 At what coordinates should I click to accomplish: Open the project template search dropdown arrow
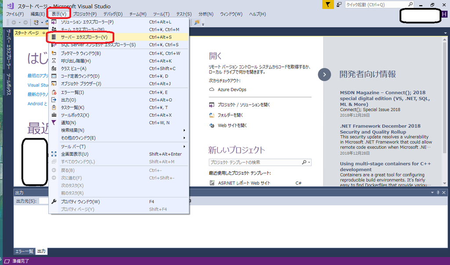click(309, 162)
